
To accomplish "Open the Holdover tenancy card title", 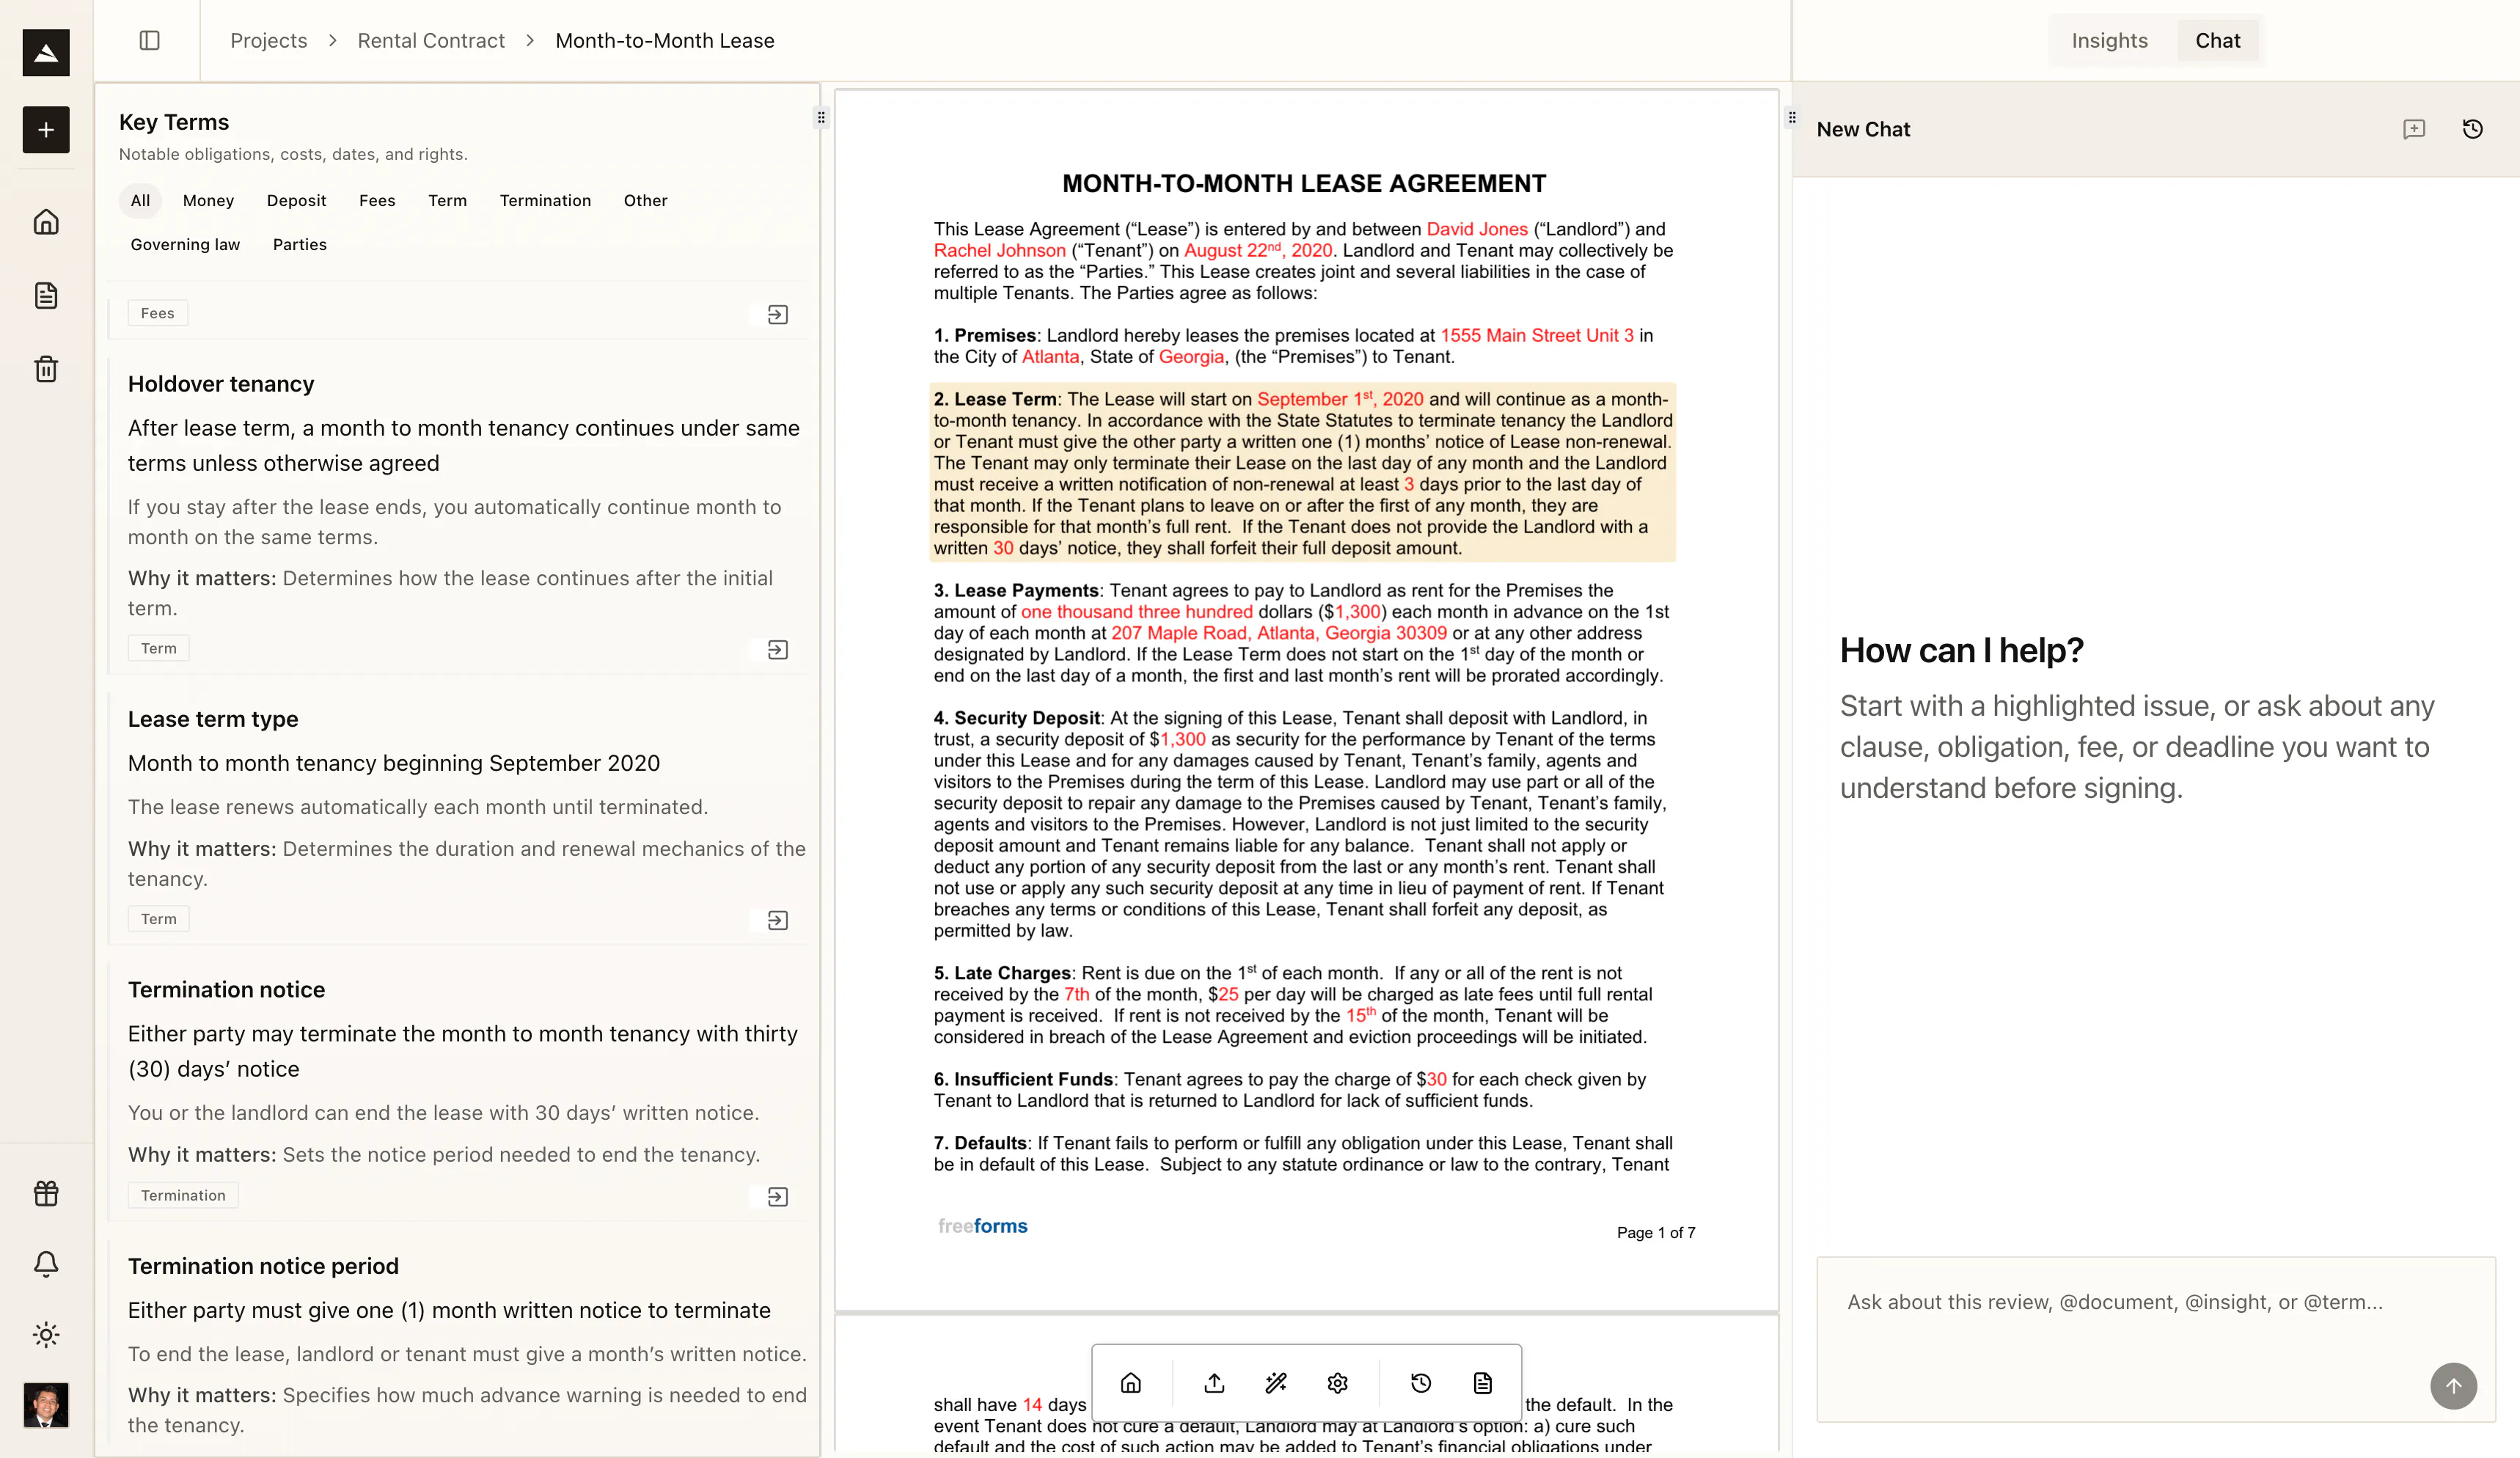I will (x=221, y=384).
